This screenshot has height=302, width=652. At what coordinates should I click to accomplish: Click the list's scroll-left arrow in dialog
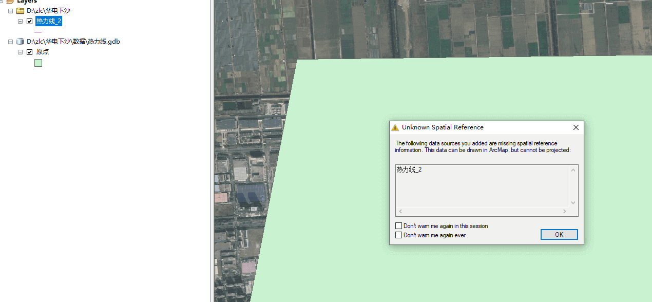pos(400,212)
